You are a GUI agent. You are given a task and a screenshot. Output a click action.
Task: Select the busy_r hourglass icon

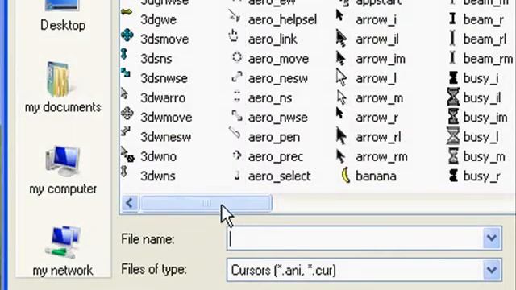453,176
